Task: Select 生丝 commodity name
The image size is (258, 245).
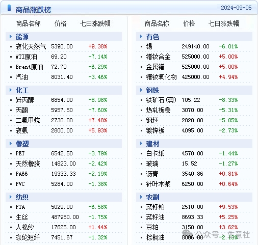Action: point(21,217)
